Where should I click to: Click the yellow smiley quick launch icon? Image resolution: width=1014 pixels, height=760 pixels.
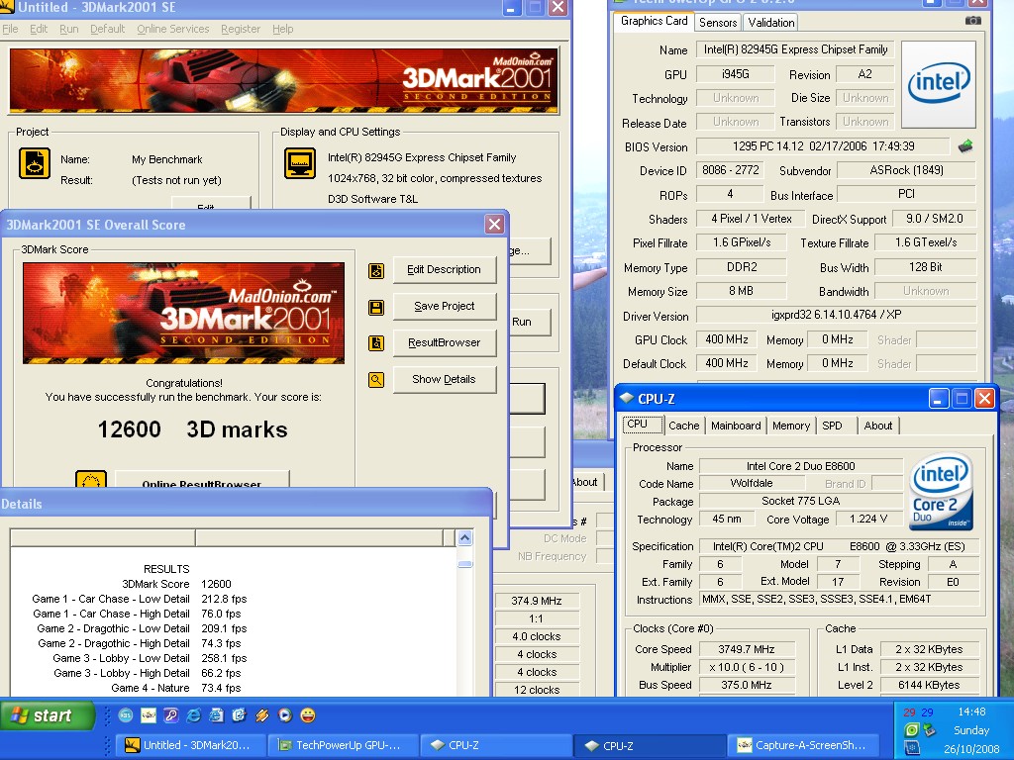[308, 714]
